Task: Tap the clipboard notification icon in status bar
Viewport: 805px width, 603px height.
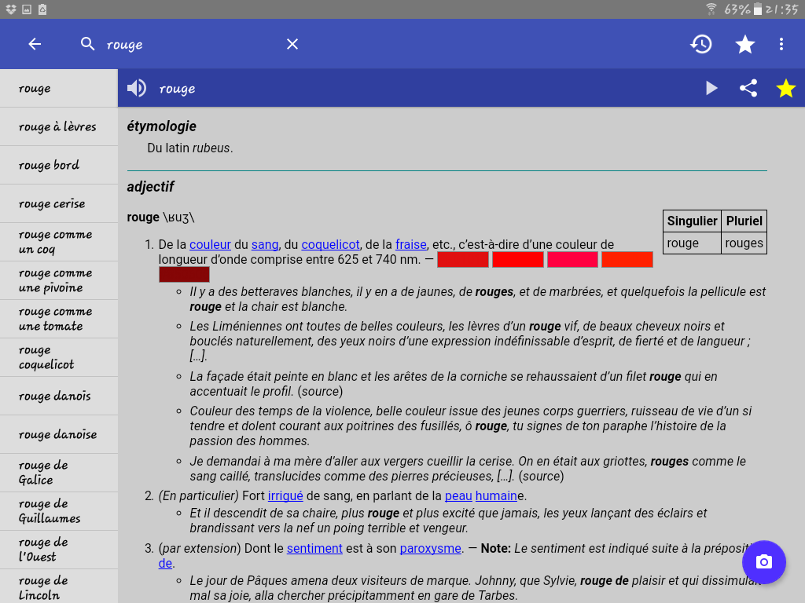Action: [x=42, y=9]
